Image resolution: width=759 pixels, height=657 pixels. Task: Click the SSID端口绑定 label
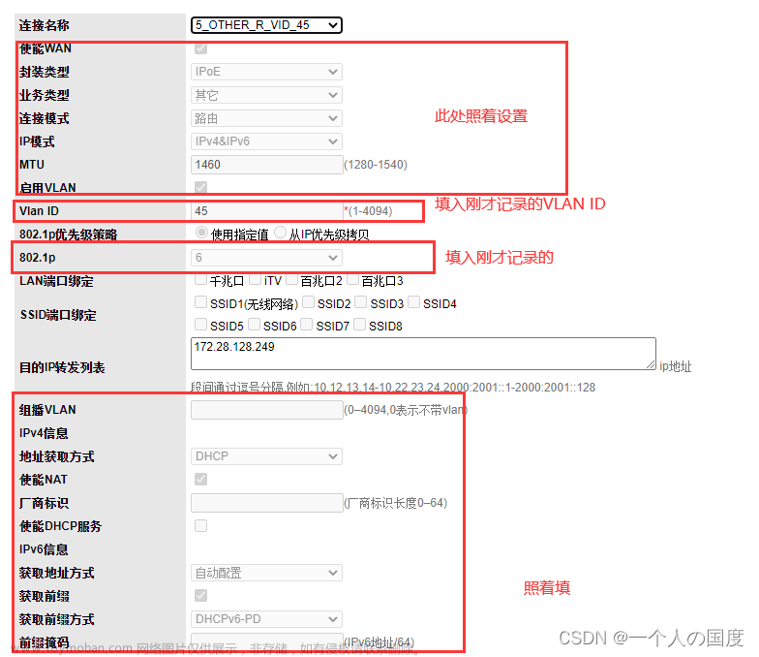click(x=58, y=315)
